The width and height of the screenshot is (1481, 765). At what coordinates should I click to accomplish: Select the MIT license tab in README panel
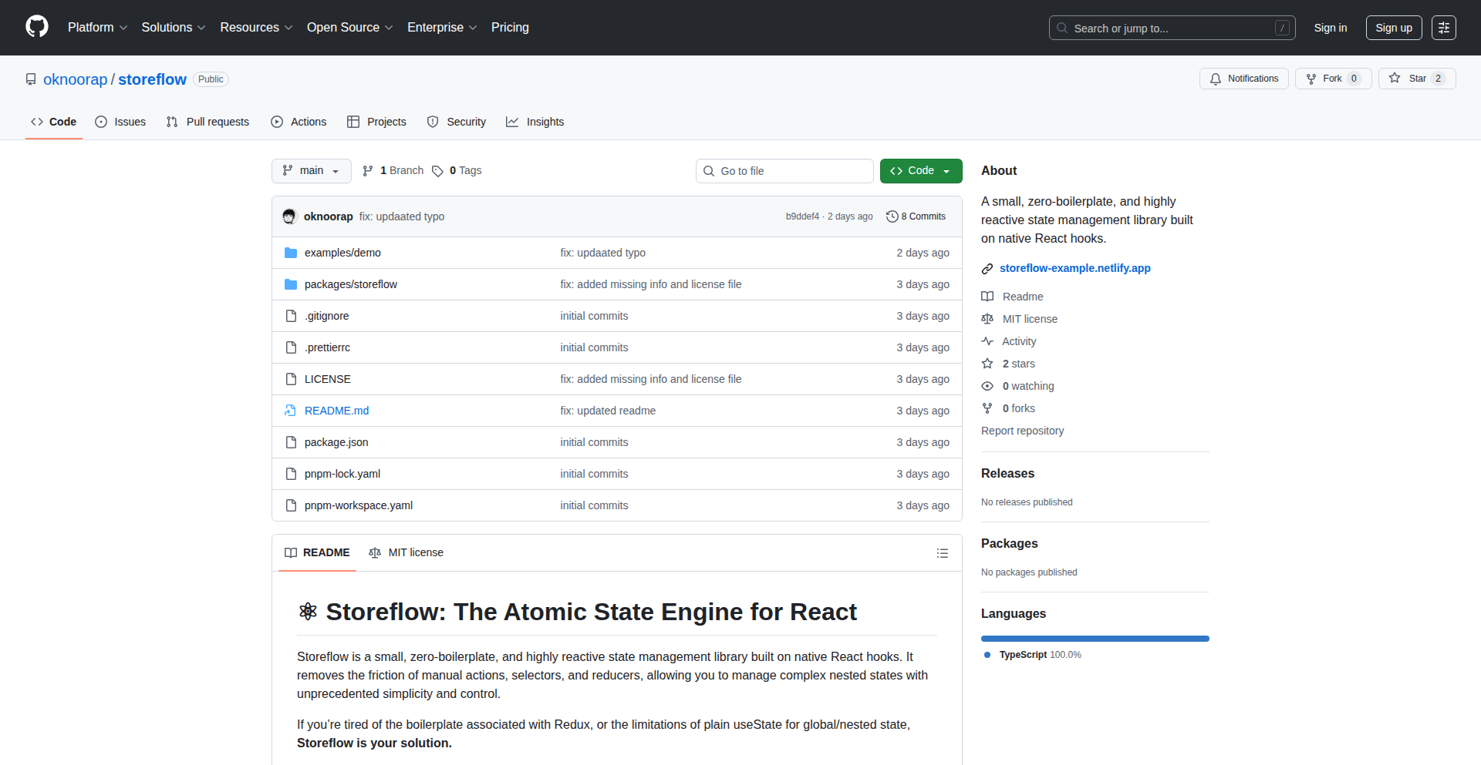(x=407, y=552)
